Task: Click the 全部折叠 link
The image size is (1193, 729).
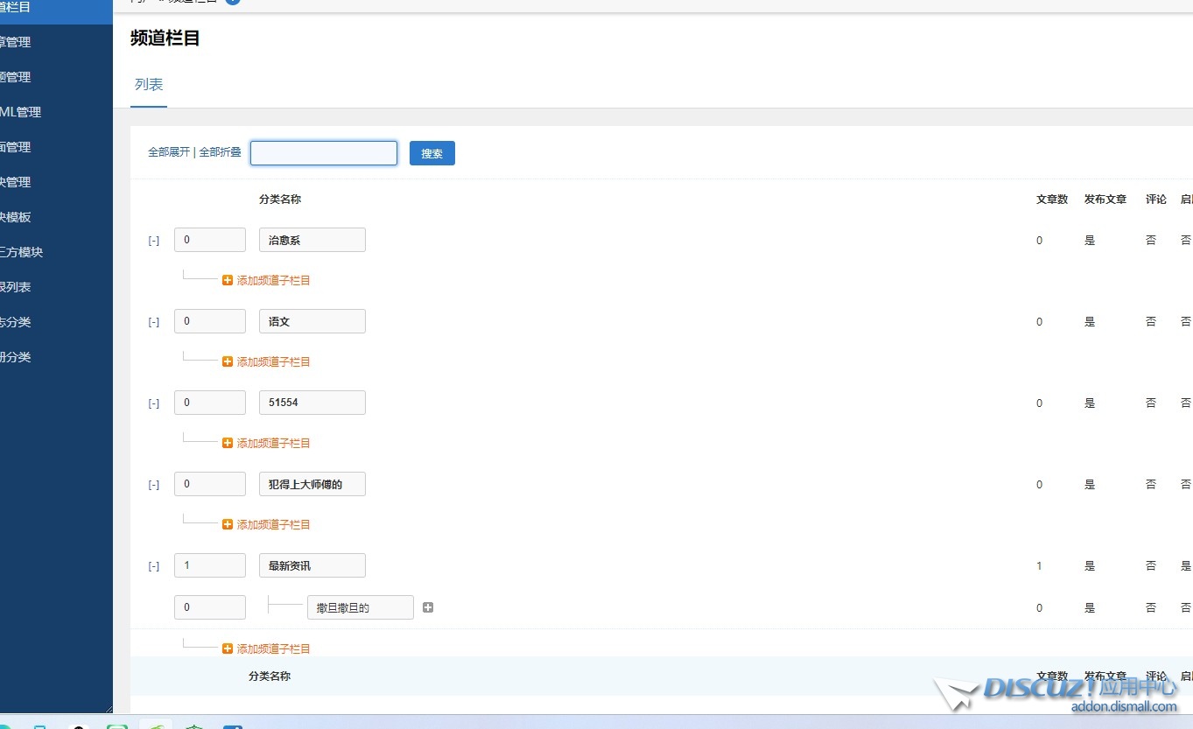Action: tap(220, 152)
